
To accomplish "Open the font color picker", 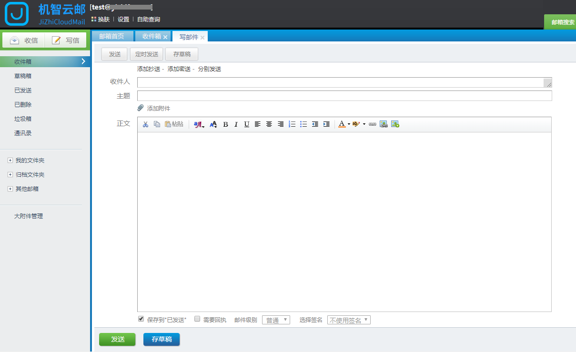I will pos(342,124).
